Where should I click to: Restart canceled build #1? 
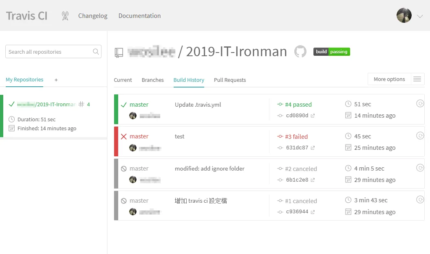click(420, 200)
